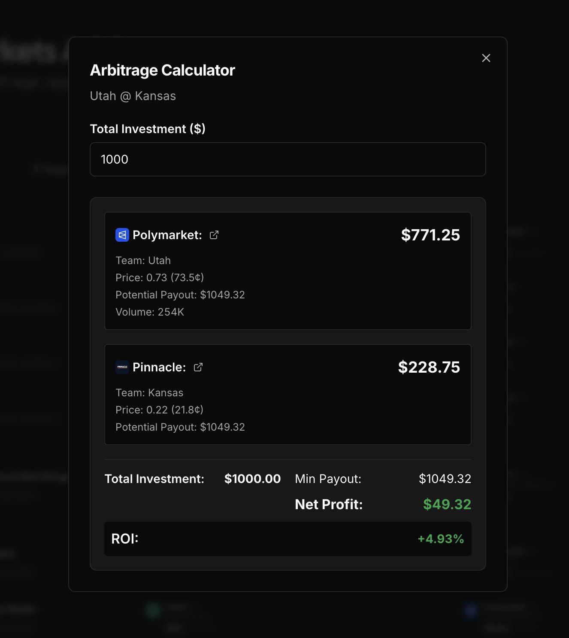The image size is (569, 638).
Task: Click the Pinnacle logo icon
Action: [122, 367]
